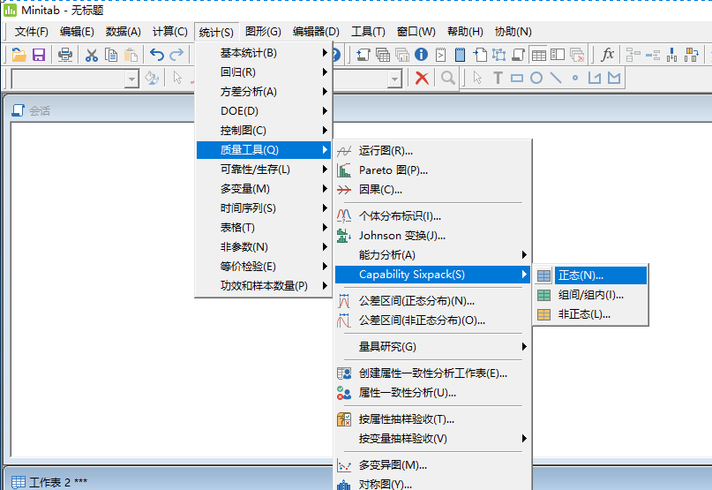712x490 pixels.
Task: Expand 能力分析(A) submenu
Action: tap(432, 255)
